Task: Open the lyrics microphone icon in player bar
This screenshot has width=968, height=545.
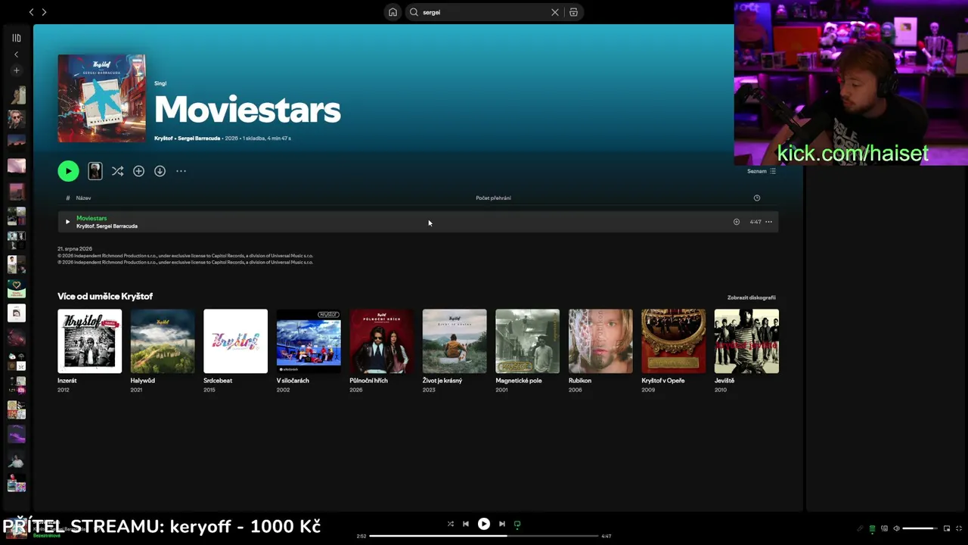Action: pos(860,528)
